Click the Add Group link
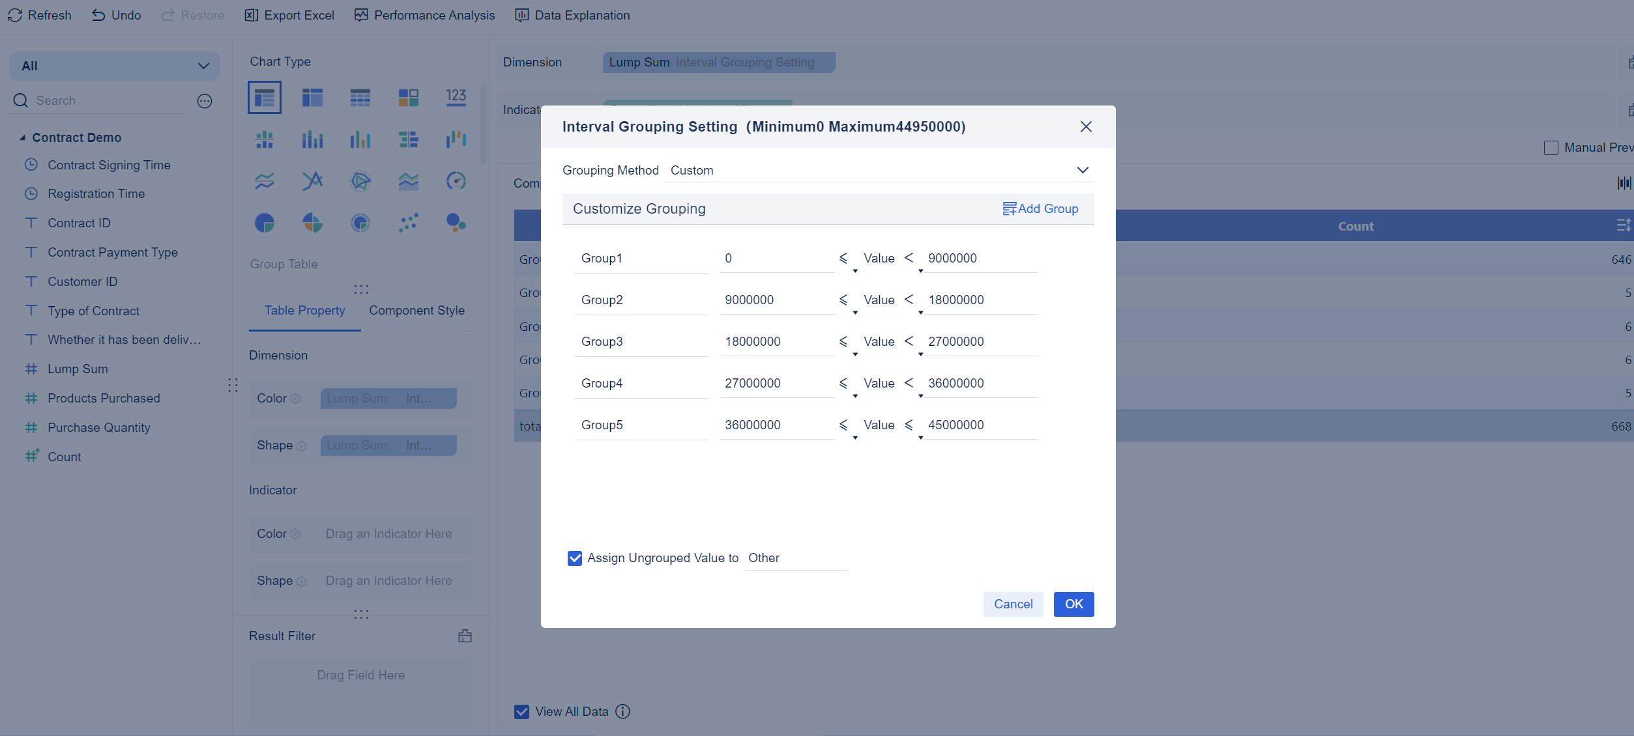Viewport: 1634px width, 736px height. [1040, 208]
